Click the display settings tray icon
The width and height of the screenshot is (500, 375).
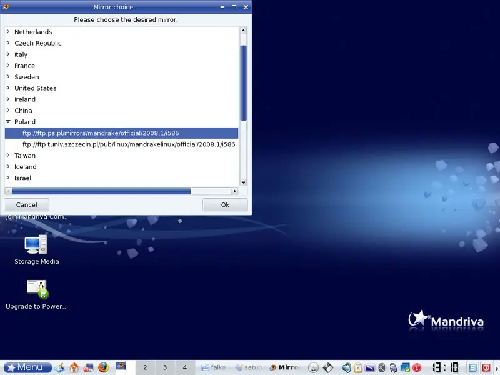370,367
